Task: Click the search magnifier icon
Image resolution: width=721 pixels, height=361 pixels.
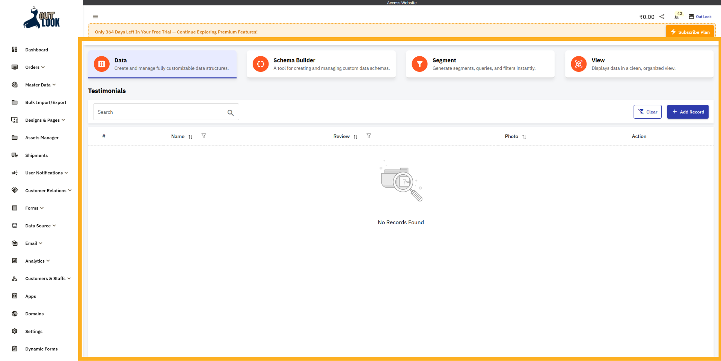Action: (231, 112)
